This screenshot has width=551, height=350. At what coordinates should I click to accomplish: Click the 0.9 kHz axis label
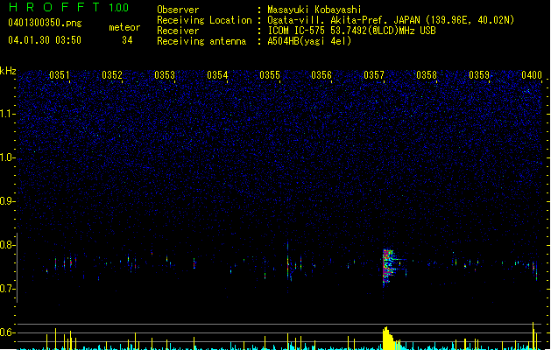pyautogui.click(x=7, y=201)
